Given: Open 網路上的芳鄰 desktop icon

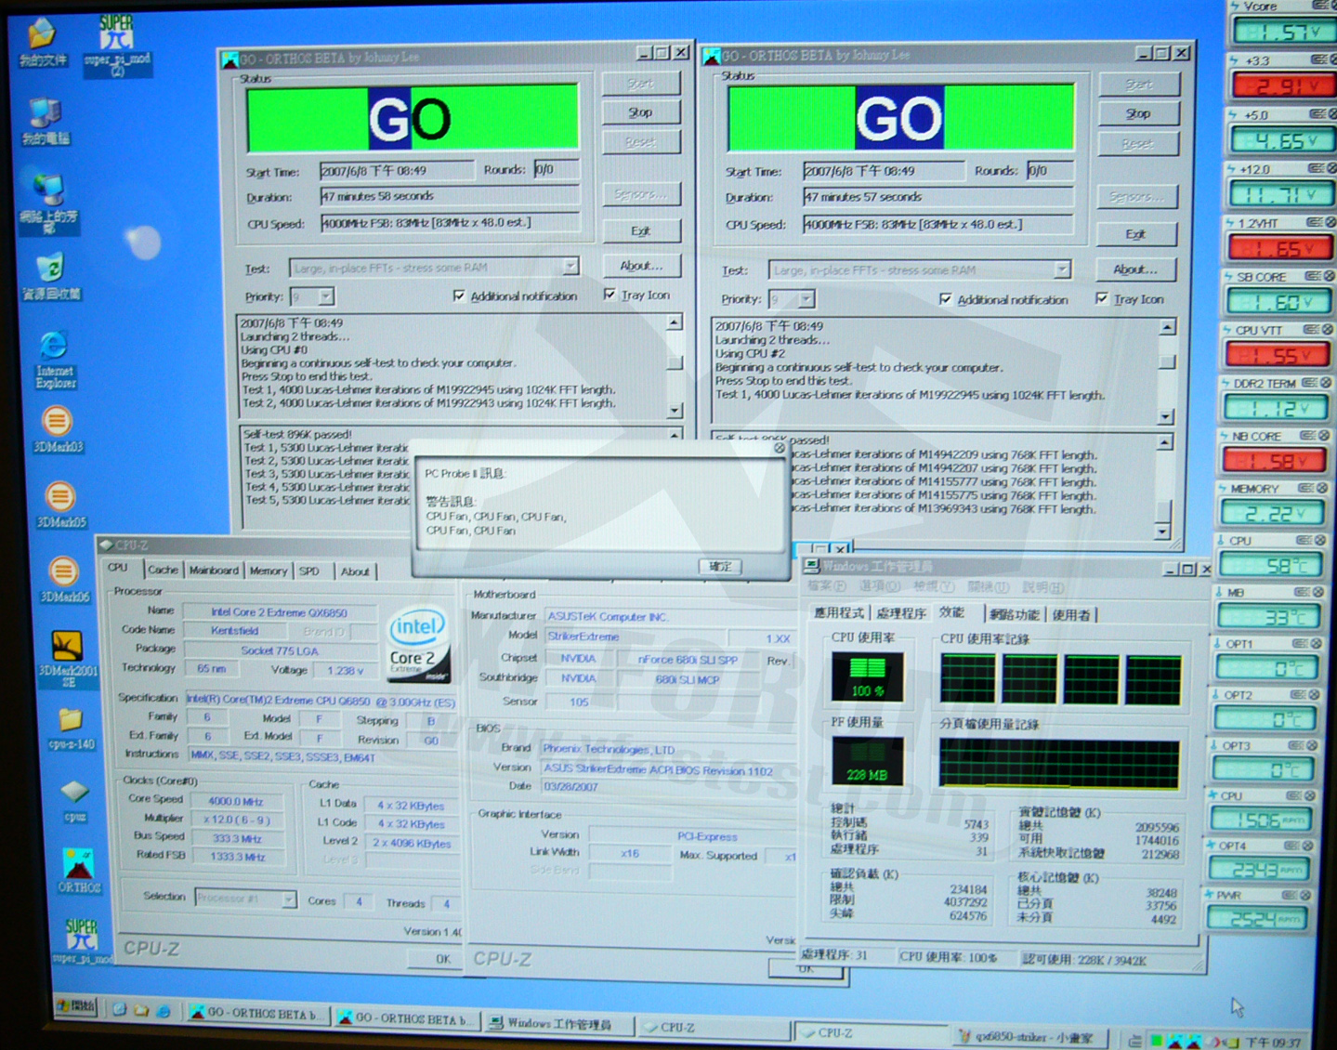Looking at the screenshot, I should pos(49,203).
